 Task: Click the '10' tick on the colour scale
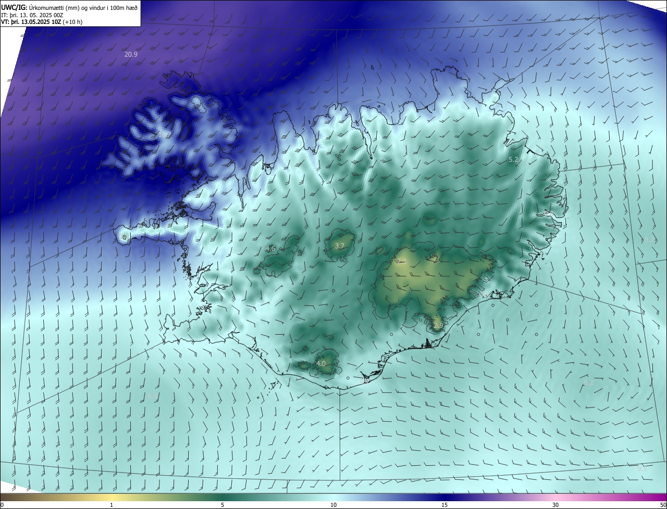pos(333,505)
